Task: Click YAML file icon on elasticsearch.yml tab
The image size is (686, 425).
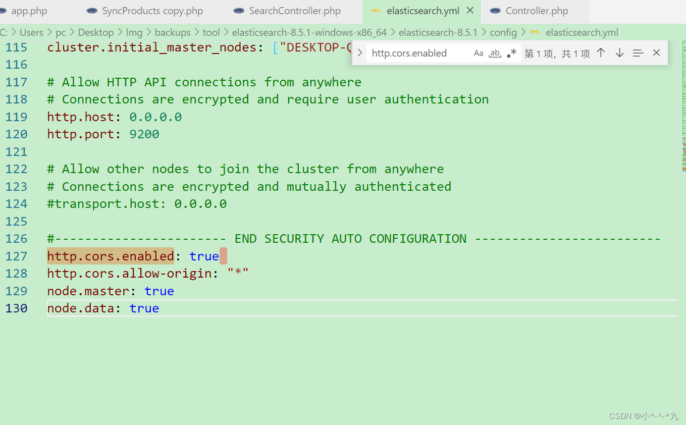Action: (376, 11)
